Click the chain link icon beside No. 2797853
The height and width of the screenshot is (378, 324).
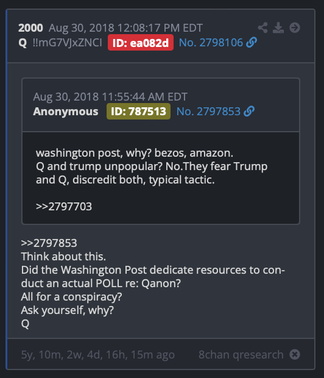249,112
